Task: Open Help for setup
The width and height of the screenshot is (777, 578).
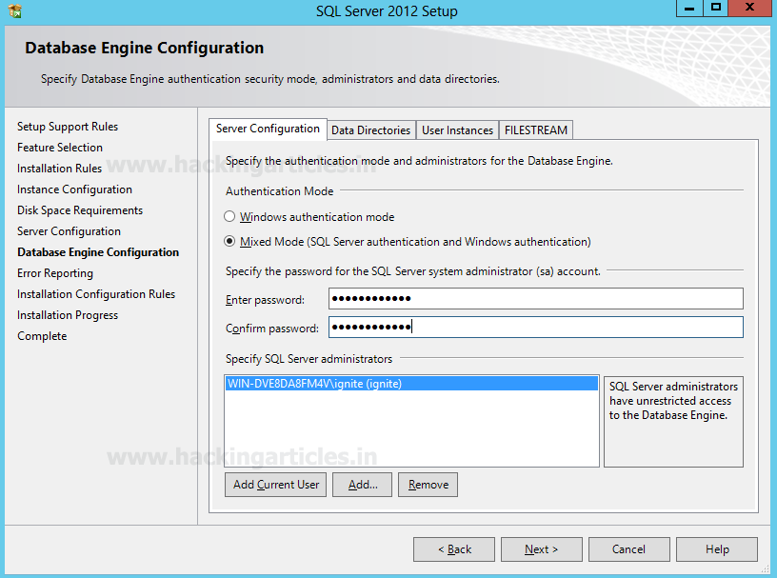Action: (x=717, y=549)
